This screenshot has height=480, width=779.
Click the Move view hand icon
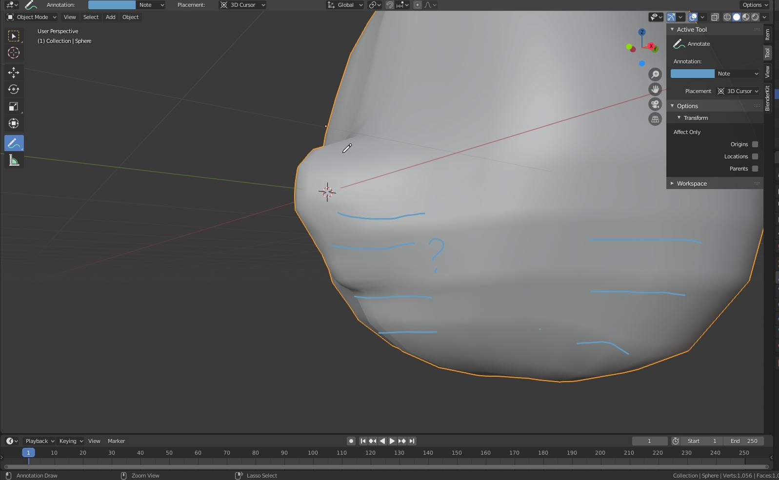point(655,89)
